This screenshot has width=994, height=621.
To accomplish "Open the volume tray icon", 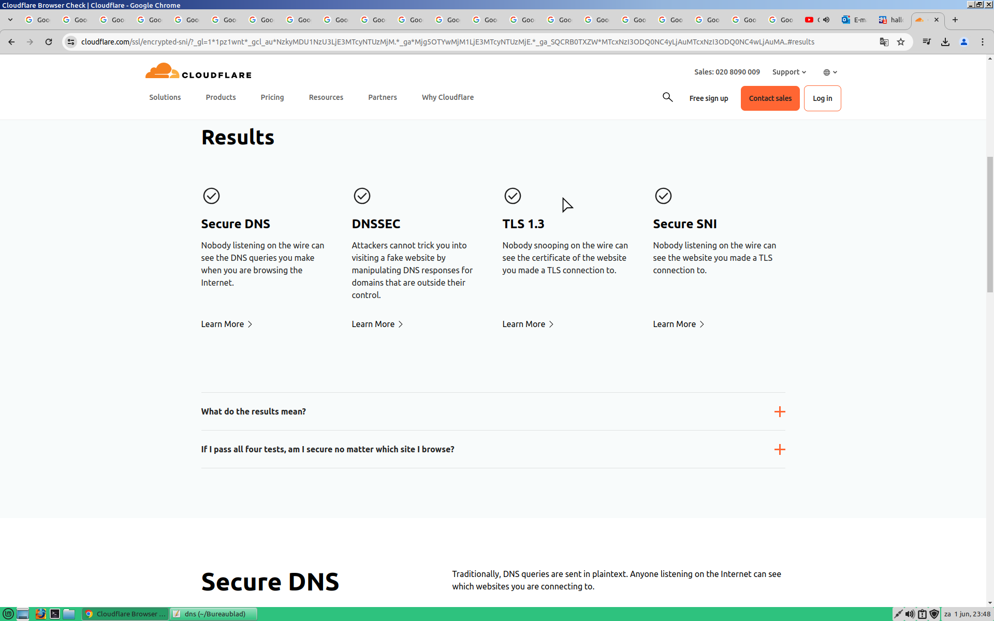I will (x=910, y=614).
